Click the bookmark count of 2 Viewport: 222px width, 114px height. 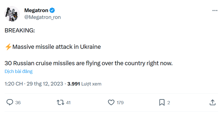pos(169,103)
